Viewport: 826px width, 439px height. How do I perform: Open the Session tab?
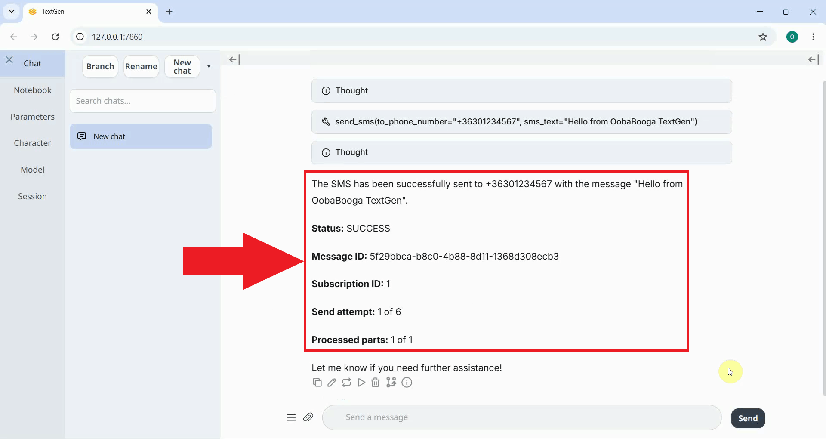click(32, 196)
